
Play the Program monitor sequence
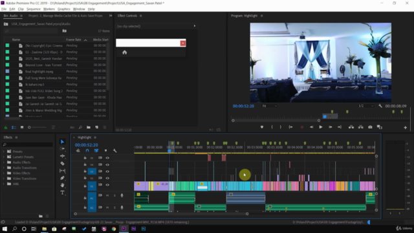point(321,127)
